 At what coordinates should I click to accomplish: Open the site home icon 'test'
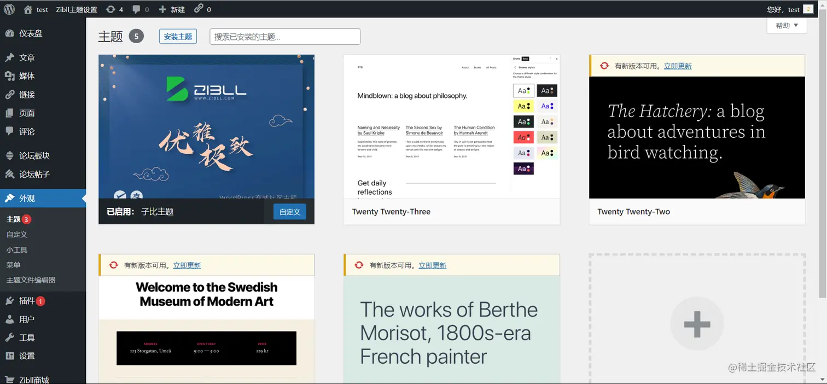28,9
